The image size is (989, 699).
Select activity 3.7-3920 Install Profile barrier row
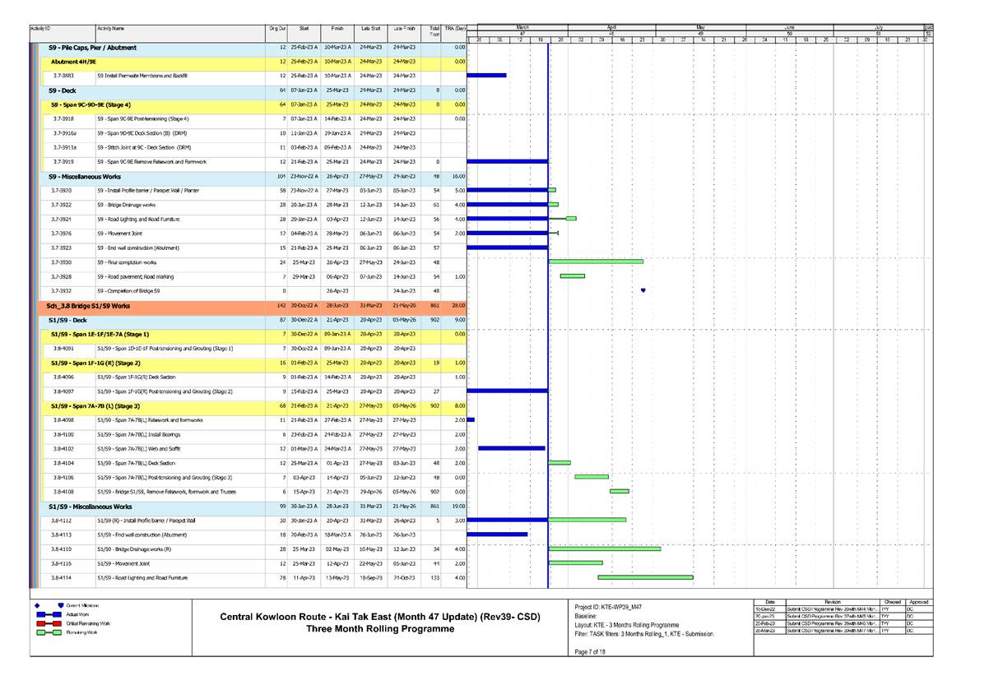point(148,191)
